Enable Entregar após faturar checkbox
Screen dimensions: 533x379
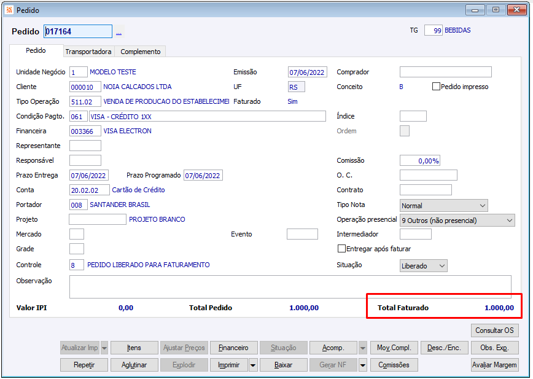pos(341,249)
